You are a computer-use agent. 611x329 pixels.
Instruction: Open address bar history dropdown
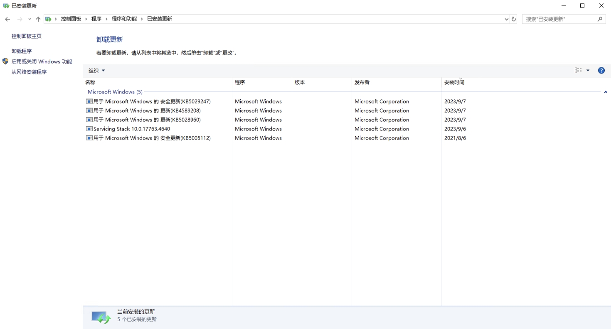pos(506,19)
